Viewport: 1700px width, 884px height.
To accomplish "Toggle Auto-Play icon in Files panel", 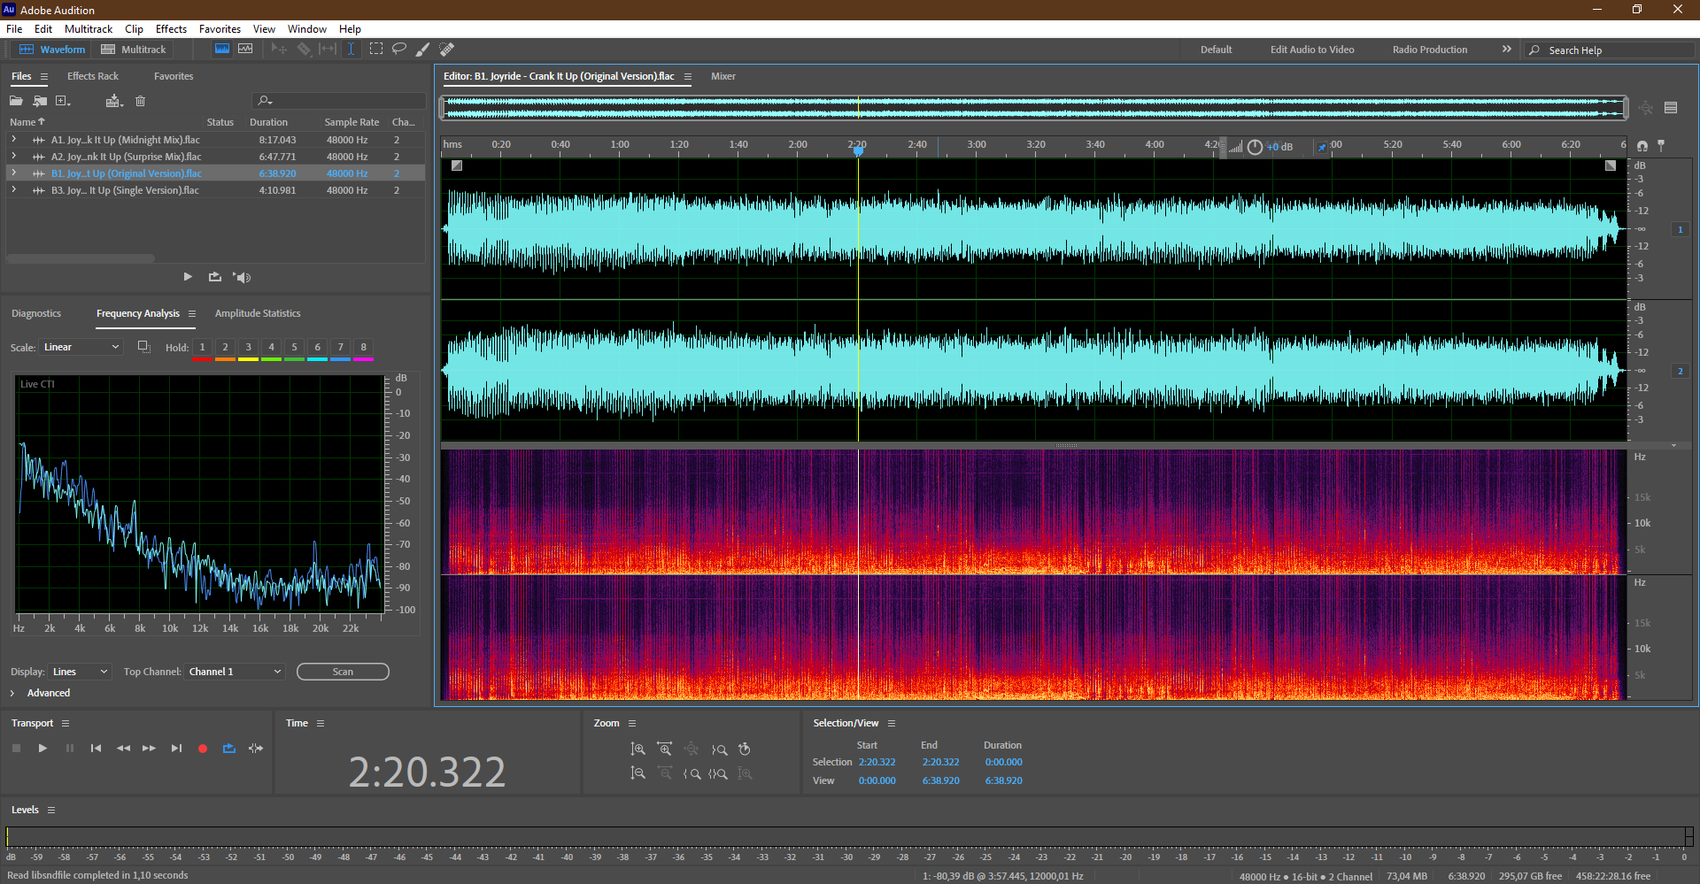I will click(x=242, y=277).
